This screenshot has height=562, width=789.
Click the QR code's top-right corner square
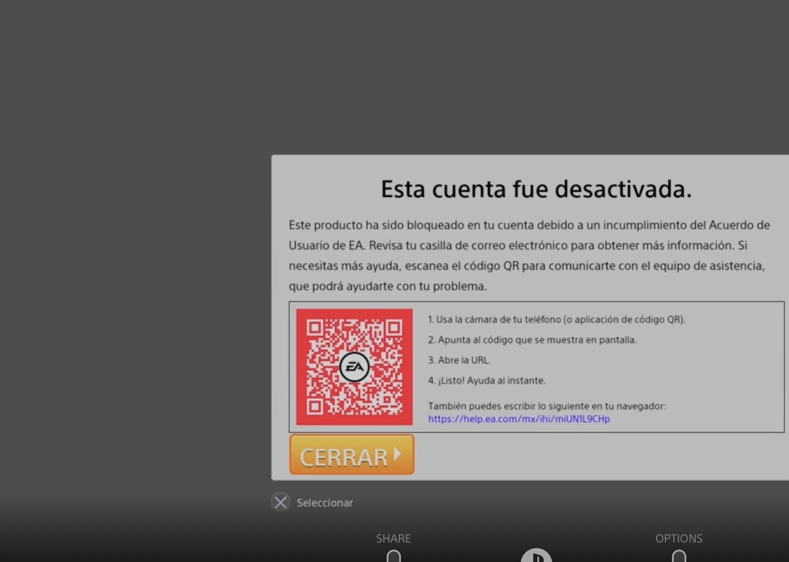[x=394, y=327]
